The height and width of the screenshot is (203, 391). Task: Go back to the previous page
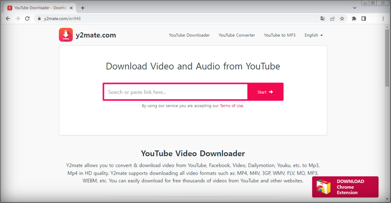tap(8, 18)
